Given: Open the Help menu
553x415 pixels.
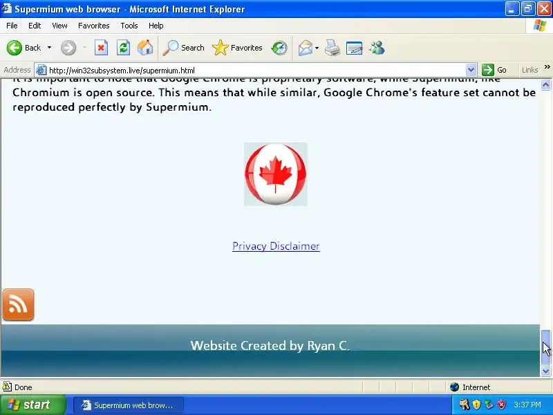Looking at the screenshot, I should [x=156, y=26].
